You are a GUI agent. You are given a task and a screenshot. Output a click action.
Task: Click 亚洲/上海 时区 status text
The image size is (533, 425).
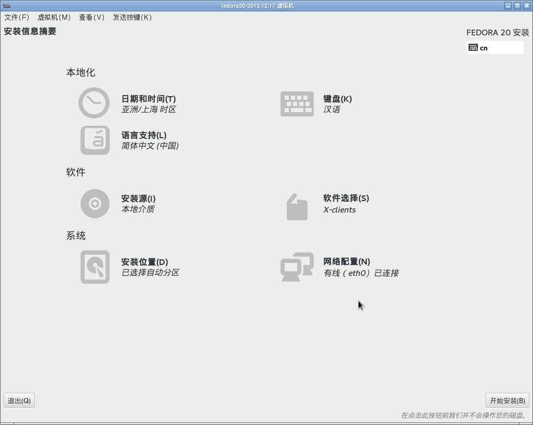149,110
